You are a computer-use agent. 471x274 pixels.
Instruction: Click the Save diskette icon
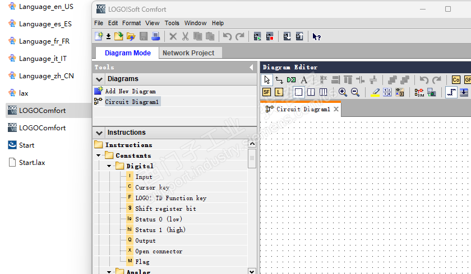point(144,36)
